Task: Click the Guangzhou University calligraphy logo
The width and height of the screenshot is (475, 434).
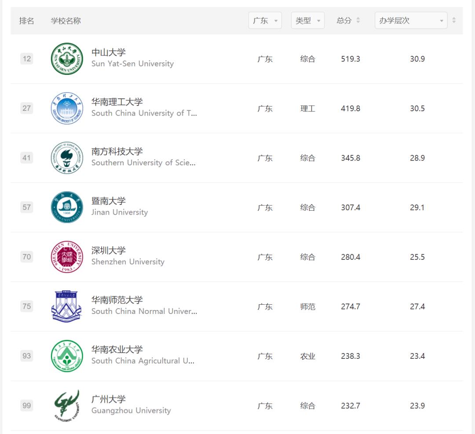Action: tap(66, 405)
